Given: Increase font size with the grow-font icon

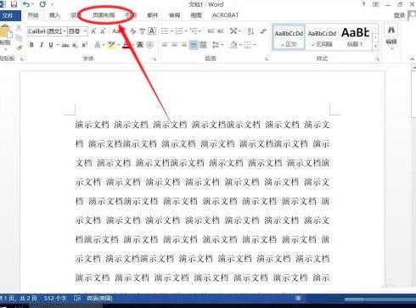Looking at the screenshot, I should click(93, 31).
